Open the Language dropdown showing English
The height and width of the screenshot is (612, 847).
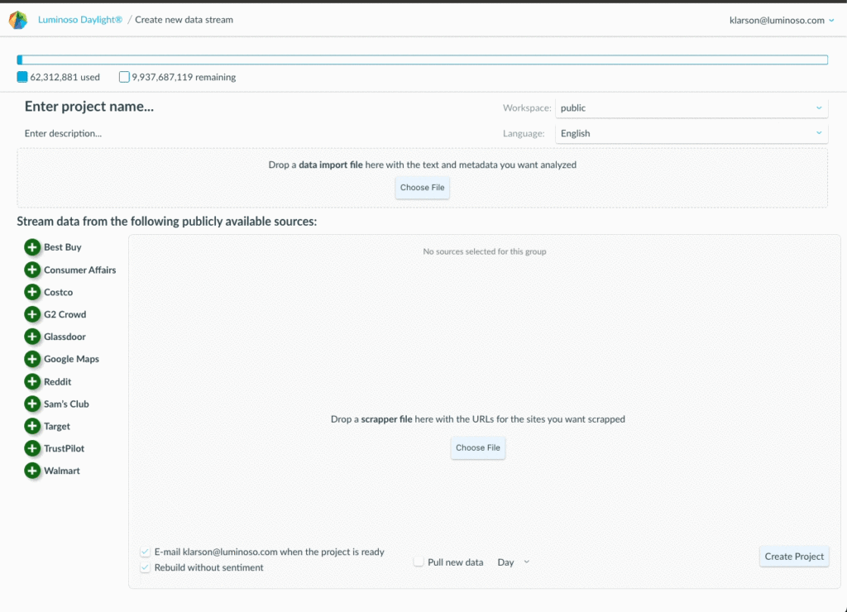[691, 133]
